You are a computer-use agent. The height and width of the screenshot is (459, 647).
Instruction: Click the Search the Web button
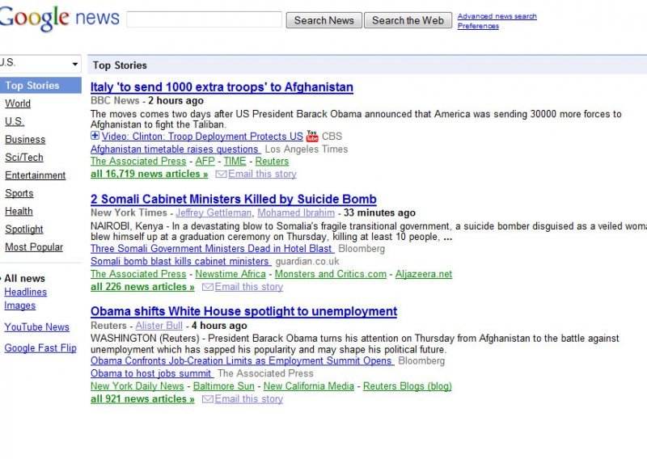click(408, 20)
